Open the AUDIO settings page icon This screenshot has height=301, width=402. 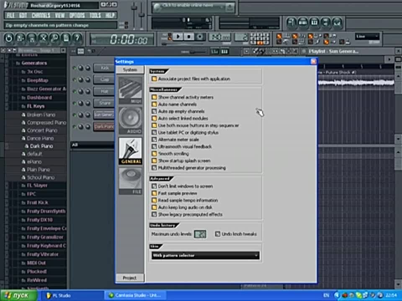tap(130, 120)
